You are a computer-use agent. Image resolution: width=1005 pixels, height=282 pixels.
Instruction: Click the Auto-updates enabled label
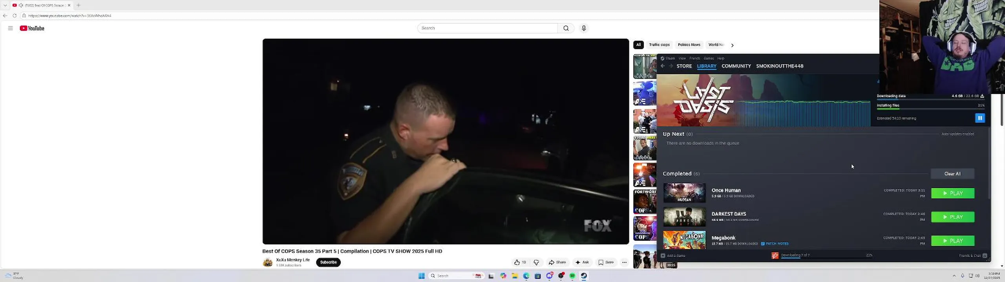coord(957,134)
